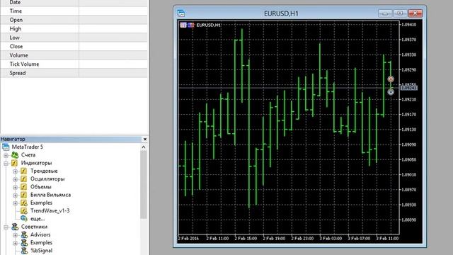Select the %bSignal expert advisor
This screenshot has height=255, width=453.
coord(41,251)
